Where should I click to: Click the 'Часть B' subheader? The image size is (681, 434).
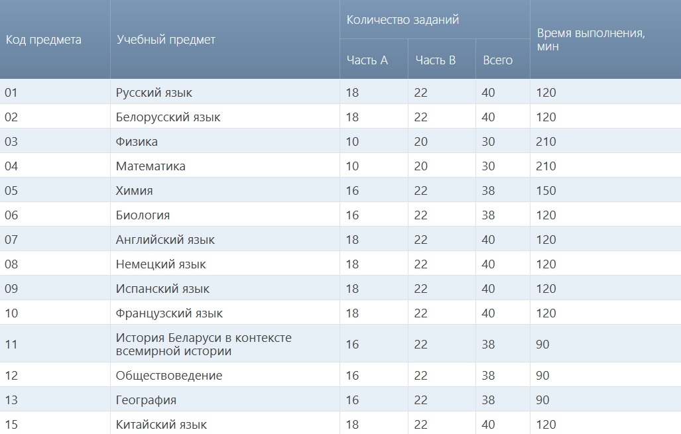436,60
